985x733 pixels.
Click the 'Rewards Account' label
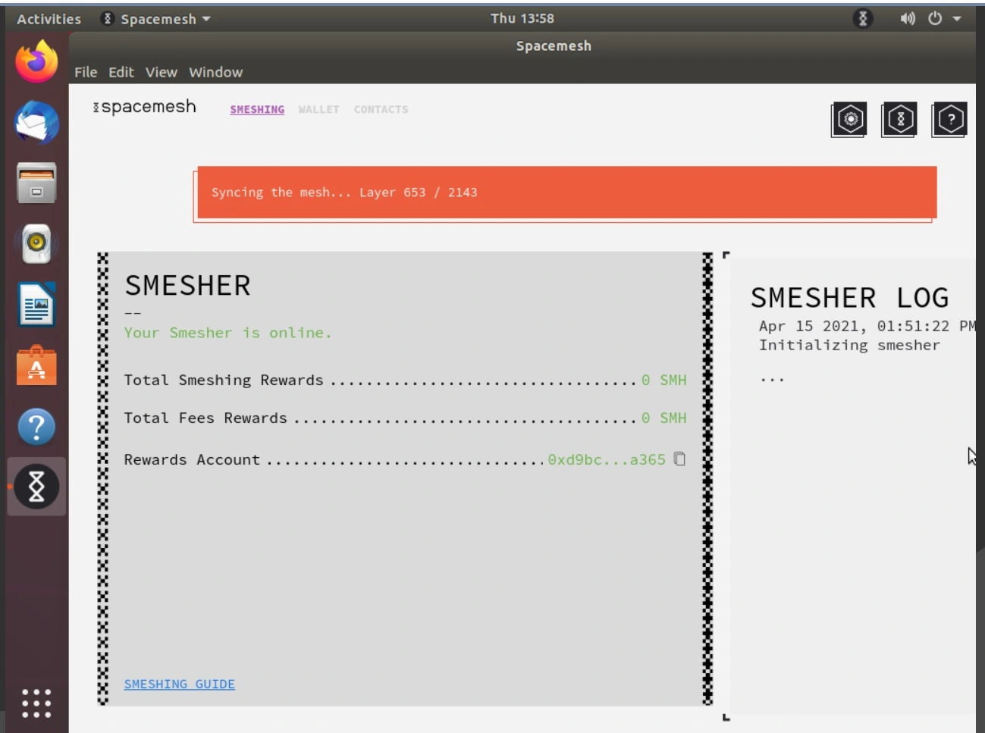tap(192, 459)
